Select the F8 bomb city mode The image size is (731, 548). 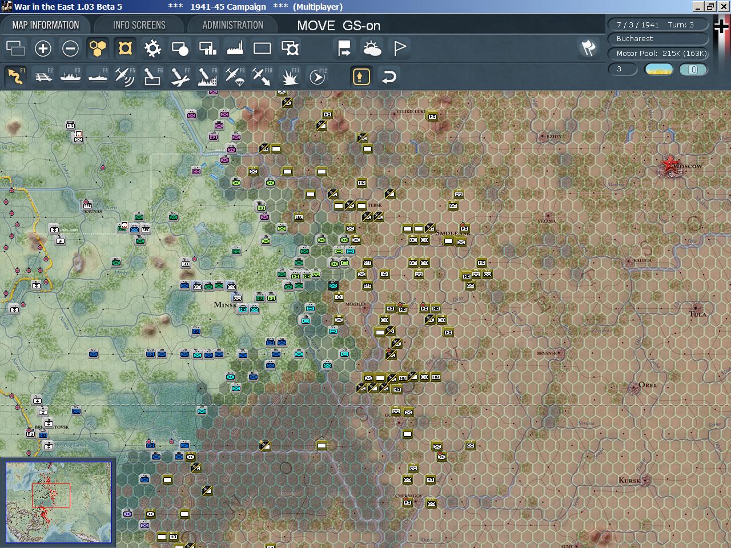[207, 76]
